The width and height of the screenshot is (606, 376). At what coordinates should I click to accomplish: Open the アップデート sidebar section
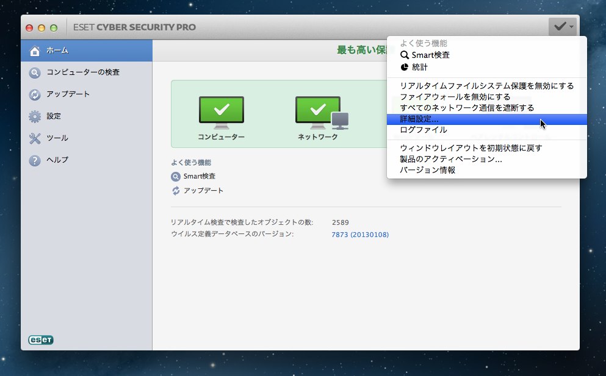click(x=87, y=94)
